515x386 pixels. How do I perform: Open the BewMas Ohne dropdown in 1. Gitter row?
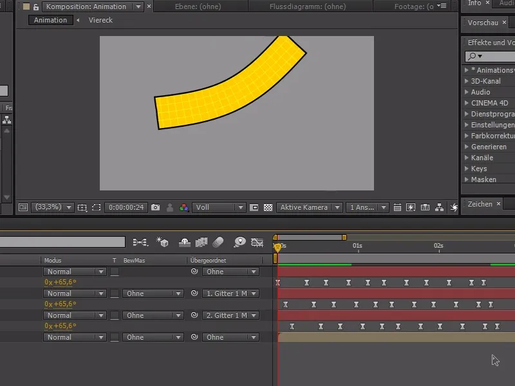[x=153, y=293]
